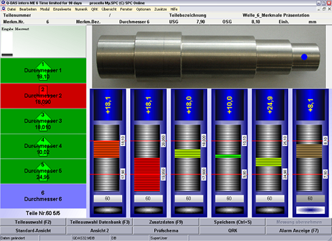Click the 60 field under second gauge
This screenshot has width=332, height=241.
[x=148, y=199]
